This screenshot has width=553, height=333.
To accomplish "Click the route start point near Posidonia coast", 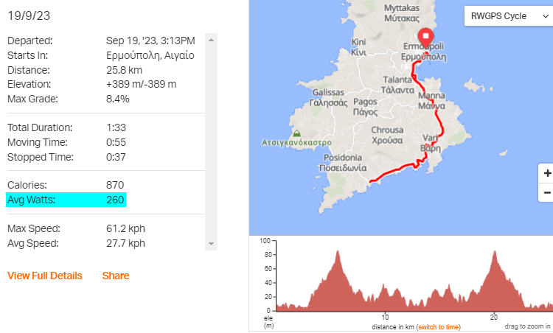I will [370, 181].
